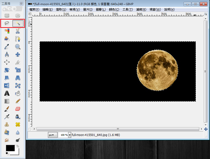Viewport: 210px width, 159px height.
Task: Select the Bucket Fill tool
Action: click(x=18, y=93)
